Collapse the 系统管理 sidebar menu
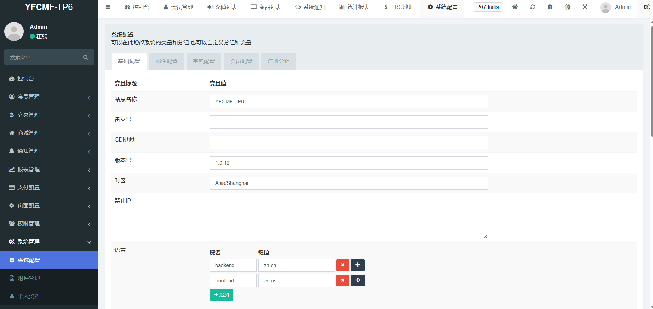 point(49,242)
